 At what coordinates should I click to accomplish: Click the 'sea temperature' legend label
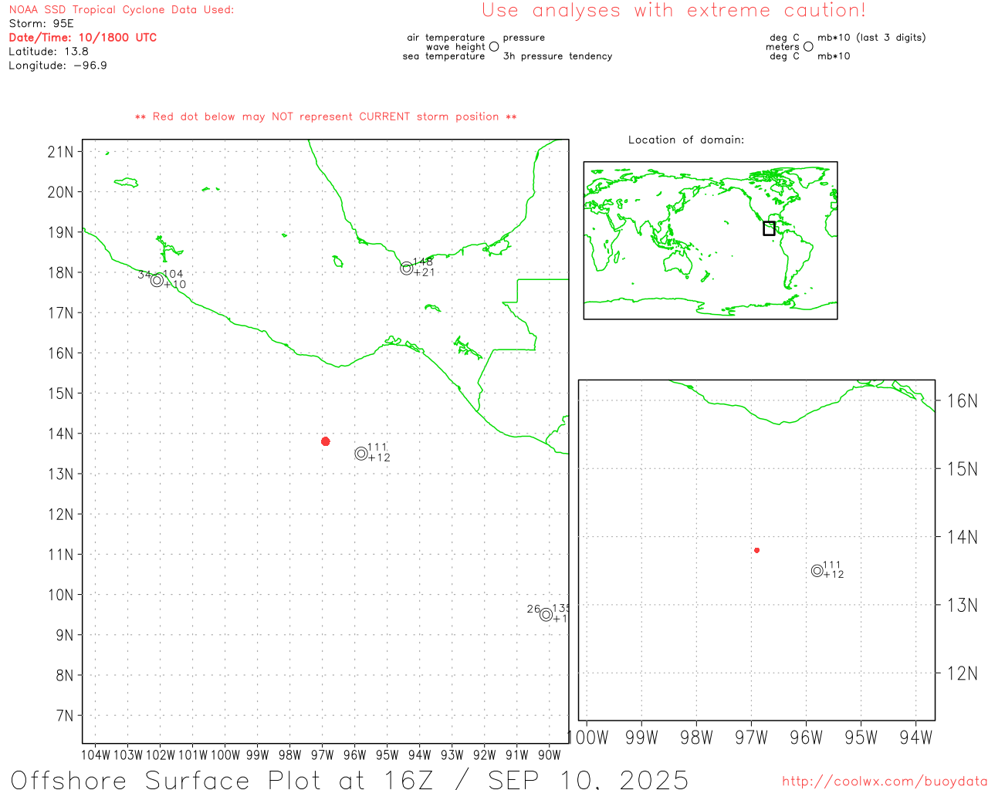point(444,56)
